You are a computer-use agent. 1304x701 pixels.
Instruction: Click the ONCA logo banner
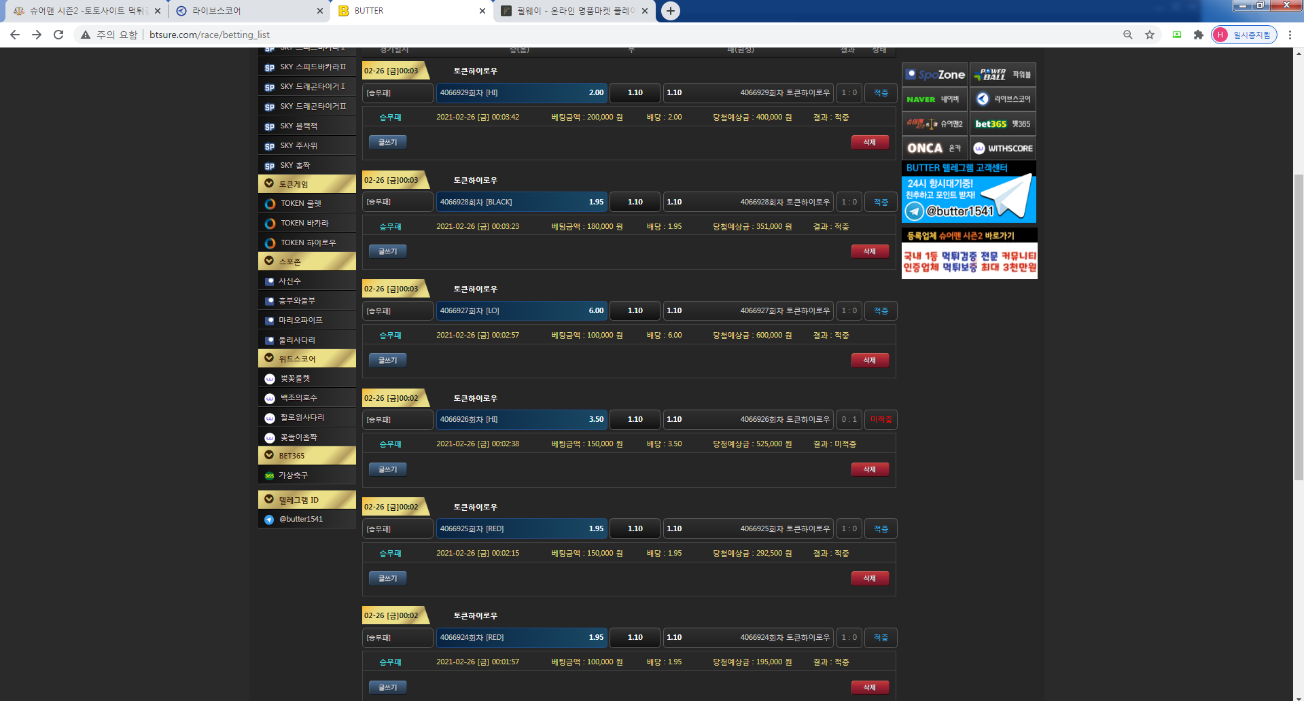[x=934, y=148]
